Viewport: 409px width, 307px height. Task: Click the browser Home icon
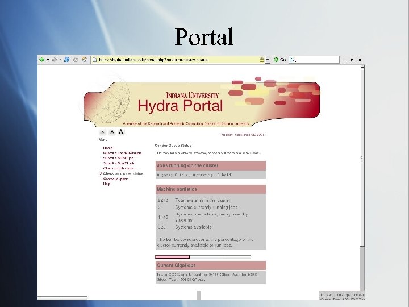85,60
